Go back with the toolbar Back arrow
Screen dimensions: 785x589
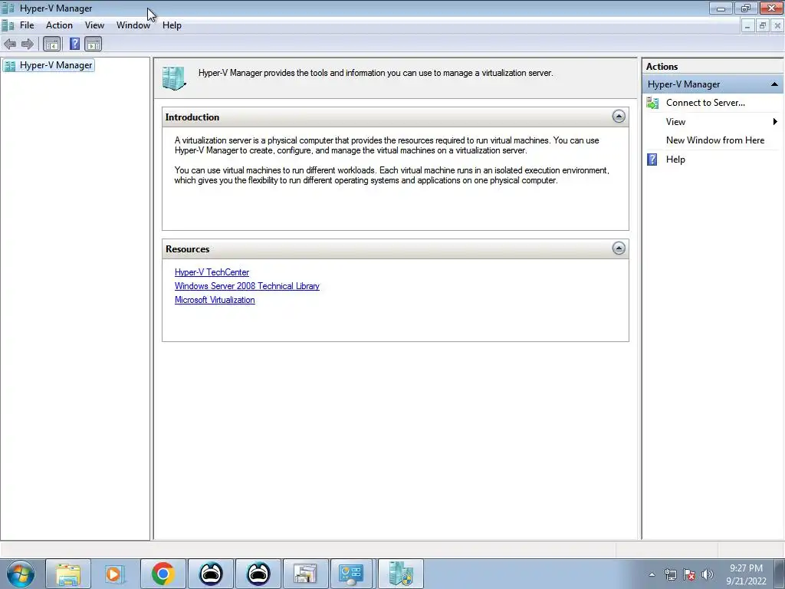point(10,44)
